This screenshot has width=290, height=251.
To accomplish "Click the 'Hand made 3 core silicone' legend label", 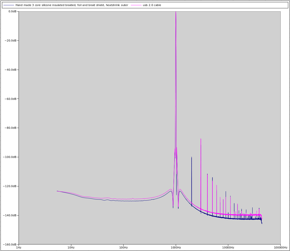I will pos(72,5).
